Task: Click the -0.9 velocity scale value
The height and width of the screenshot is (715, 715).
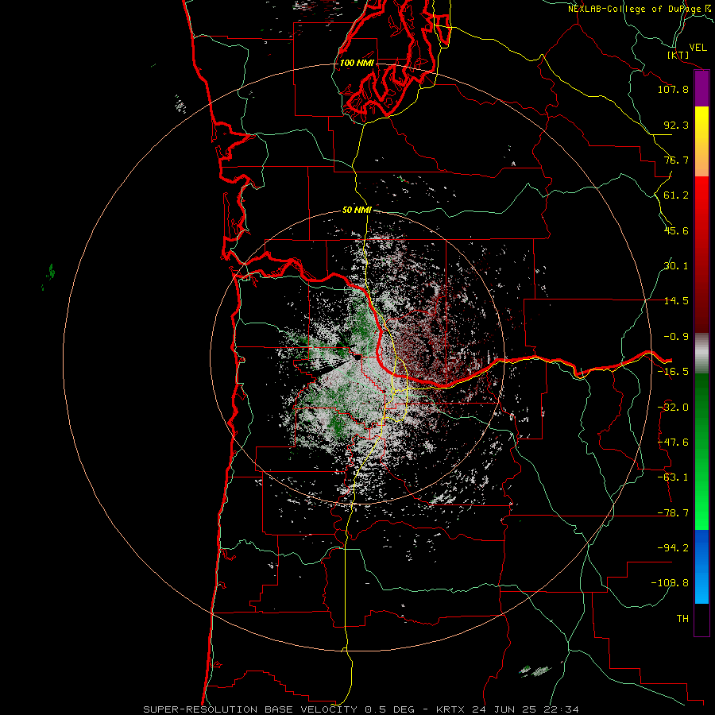Action: click(x=676, y=337)
